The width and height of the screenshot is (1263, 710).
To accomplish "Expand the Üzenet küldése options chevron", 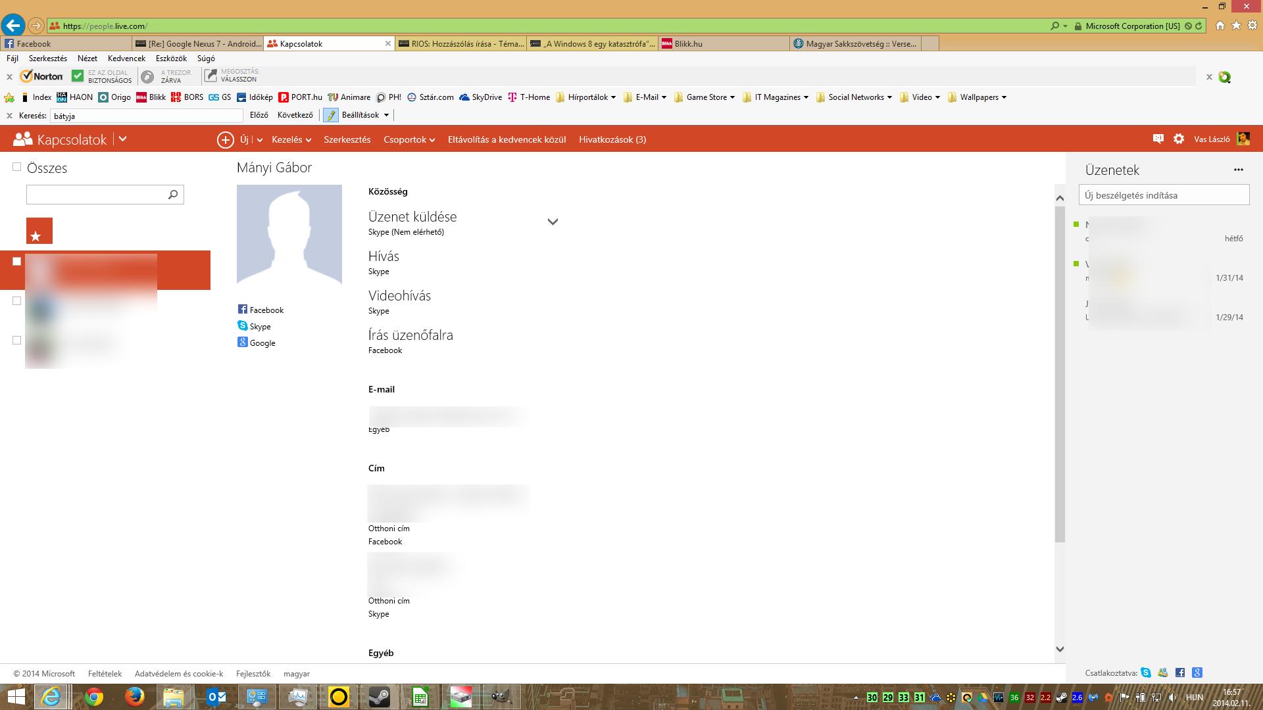I will 553,222.
